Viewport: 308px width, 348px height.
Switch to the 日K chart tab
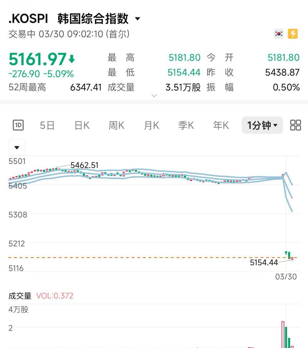(82, 125)
